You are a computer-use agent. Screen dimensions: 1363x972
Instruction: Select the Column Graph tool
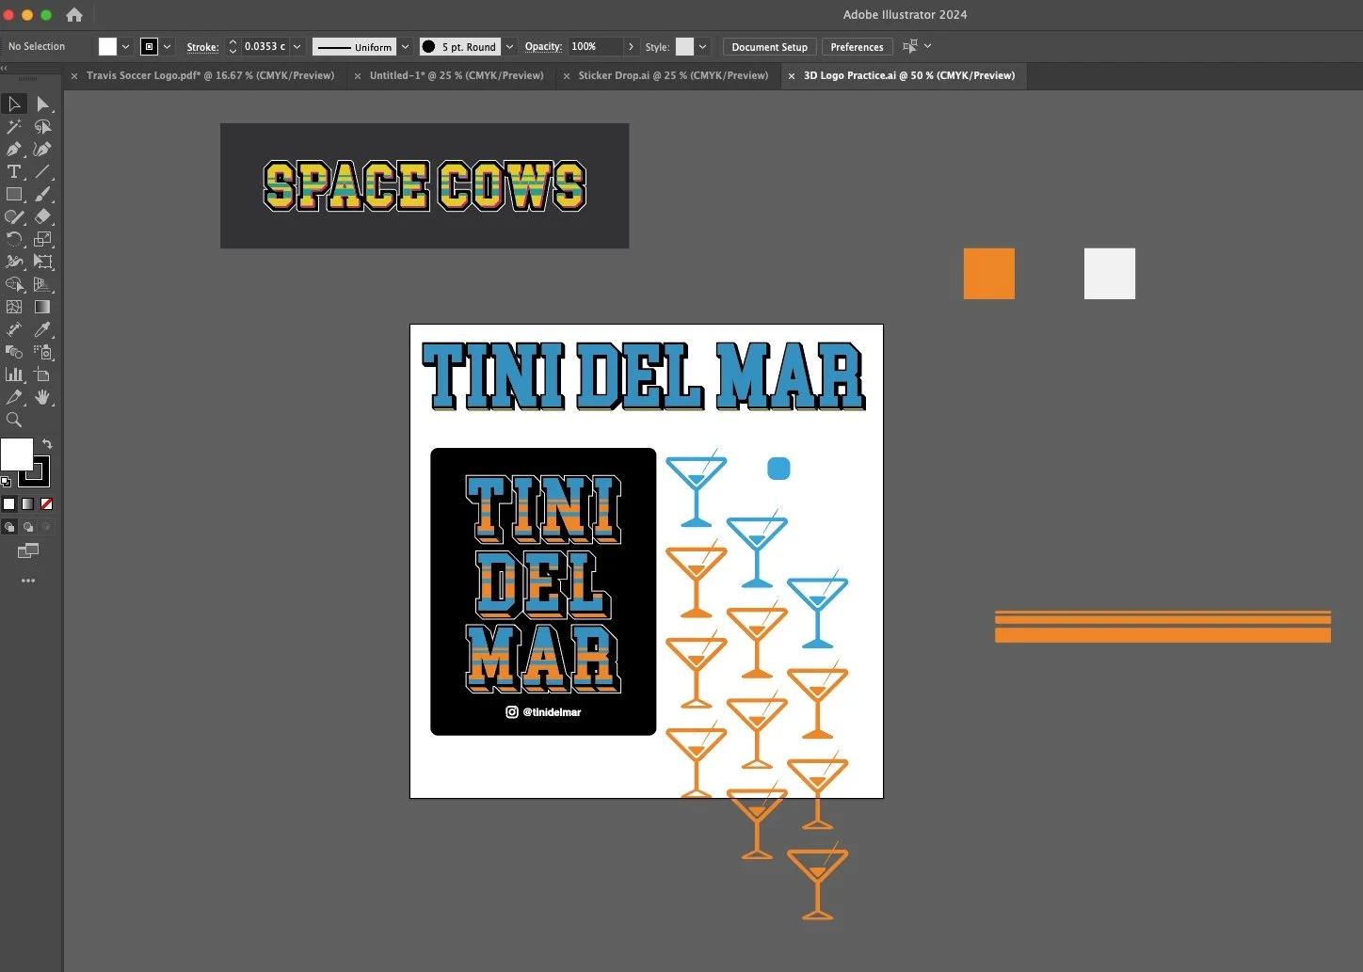click(x=14, y=375)
